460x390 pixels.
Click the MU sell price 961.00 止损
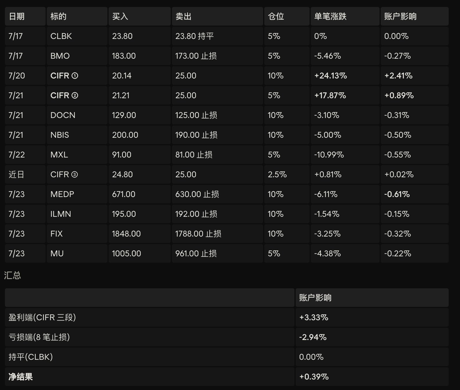217,253
